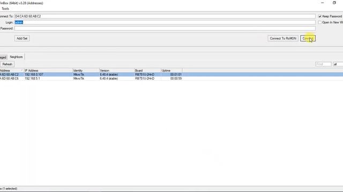343x192 pixels.
Task: Click the Connect button
Action: click(x=308, y=38)
